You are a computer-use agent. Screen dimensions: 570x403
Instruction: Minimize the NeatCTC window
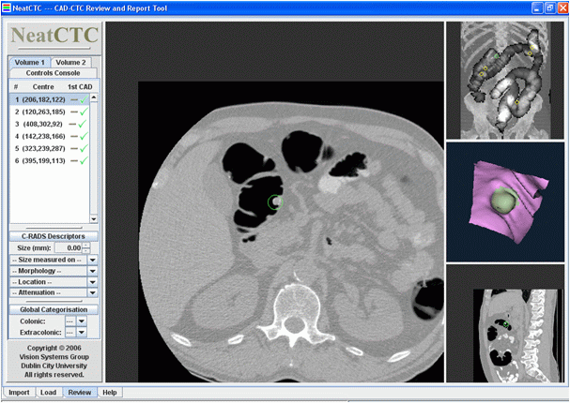537,8
